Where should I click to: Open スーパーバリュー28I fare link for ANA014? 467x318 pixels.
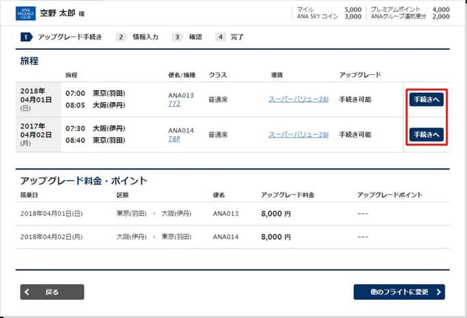[299, 134]
